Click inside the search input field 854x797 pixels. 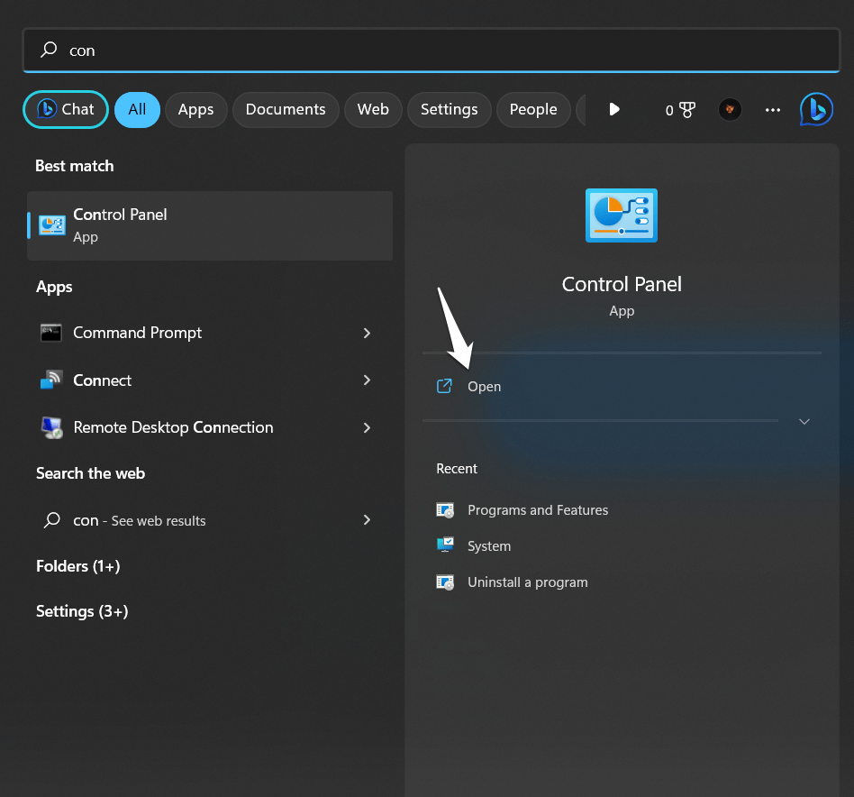(x=360, y=50)
